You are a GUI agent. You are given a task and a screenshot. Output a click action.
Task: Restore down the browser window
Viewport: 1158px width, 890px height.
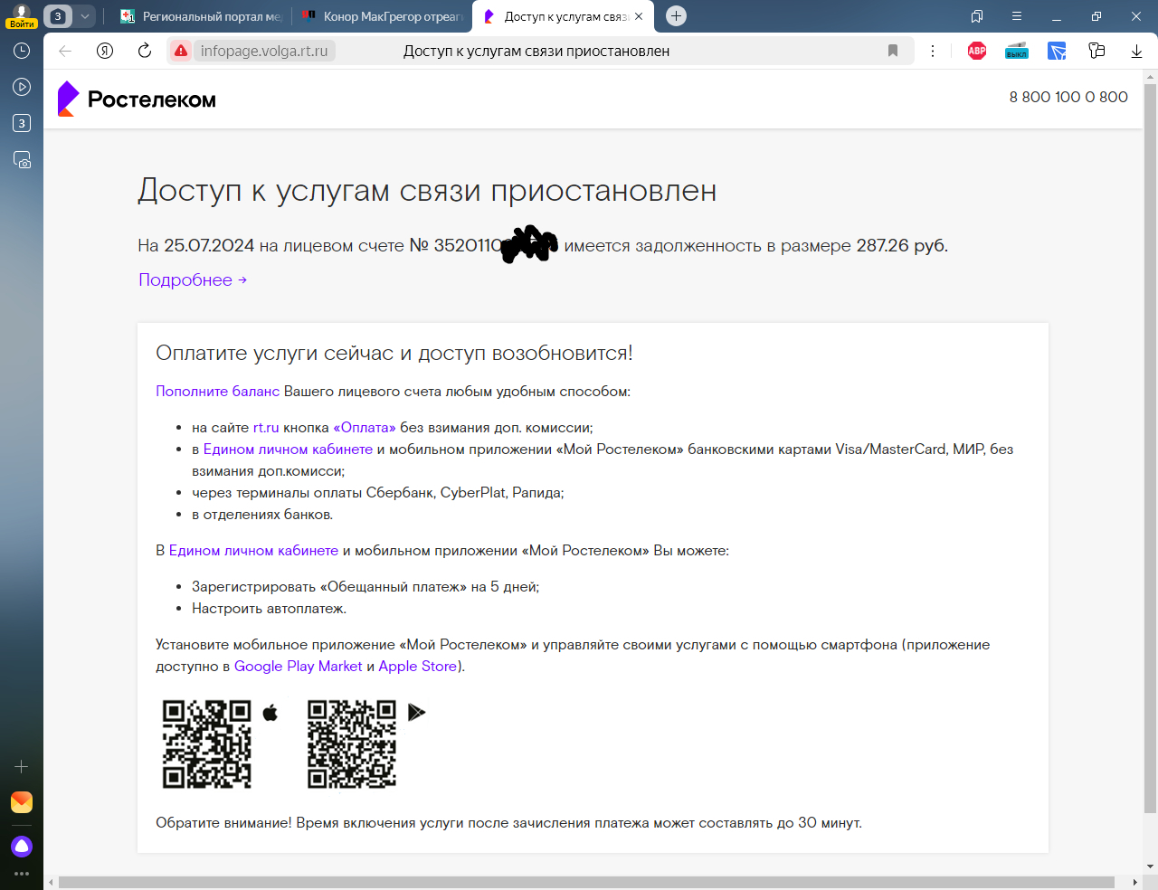pyautogui.click(x=1096, y=16)
